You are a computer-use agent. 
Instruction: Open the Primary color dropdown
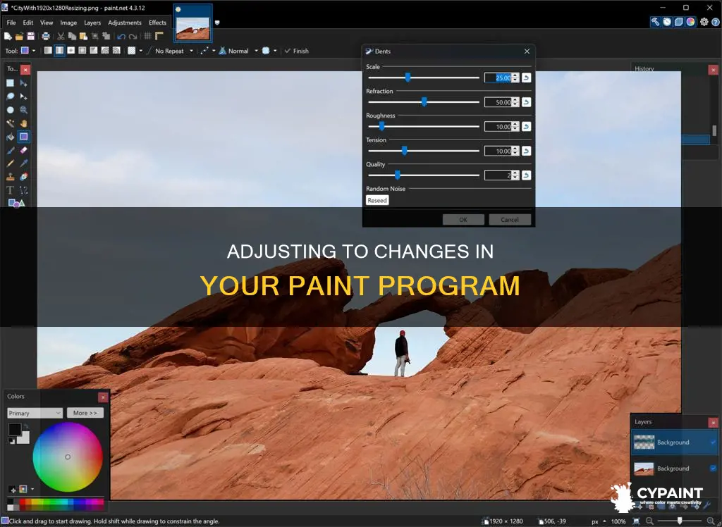point(35,413)
